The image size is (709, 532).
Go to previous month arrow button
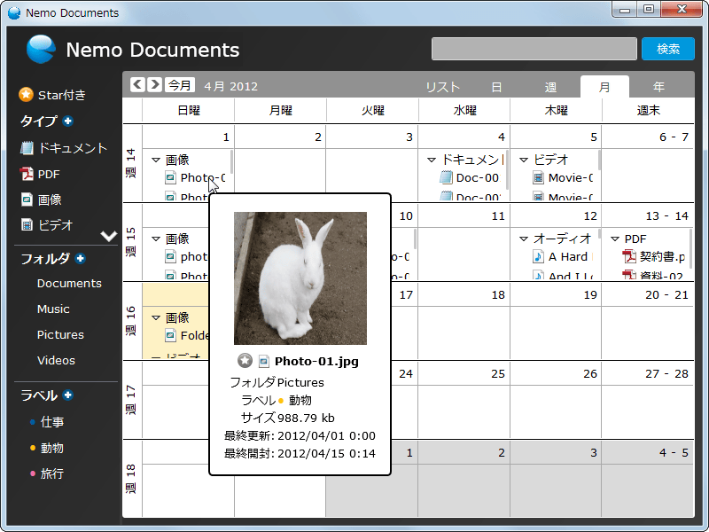click(138, 84)
